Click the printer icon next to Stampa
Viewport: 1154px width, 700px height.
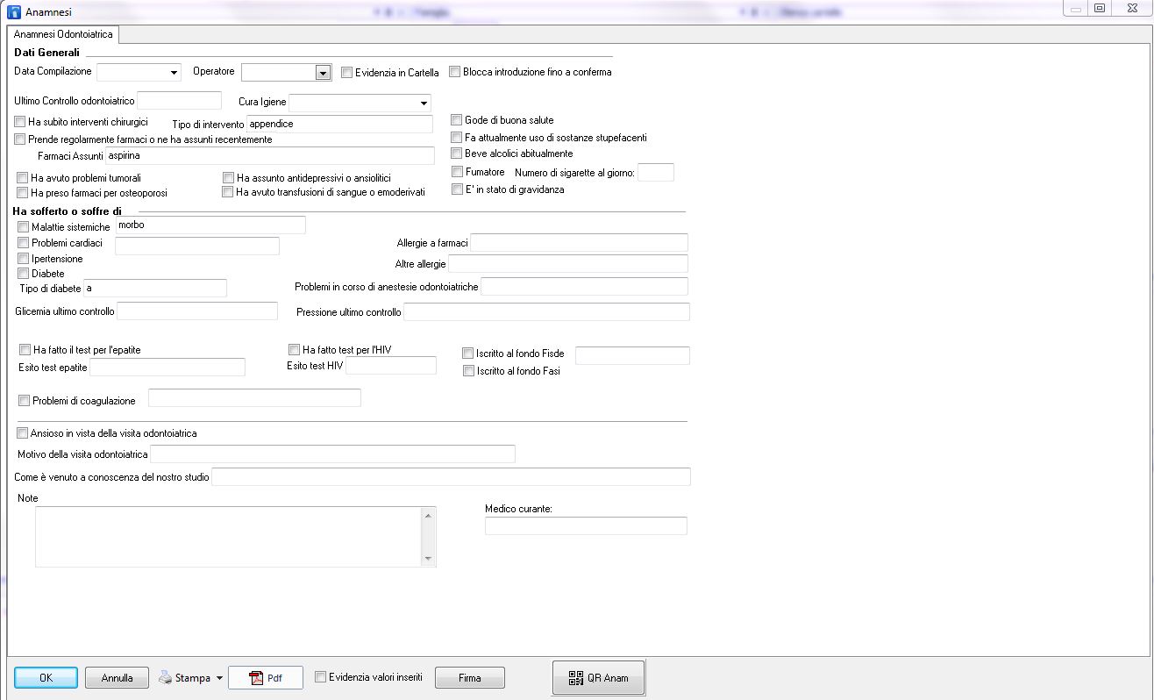[x=166, y=678]
